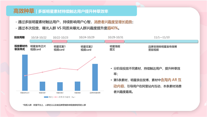Select the pink 10/22-10/23 timeline segment
The width and height of the screenshot is (207, 117).
(x=60, y=41)
